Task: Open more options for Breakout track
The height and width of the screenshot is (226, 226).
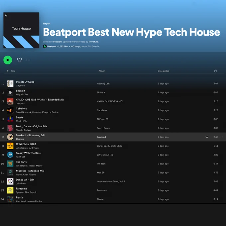Action: click(x=222, y=137)
